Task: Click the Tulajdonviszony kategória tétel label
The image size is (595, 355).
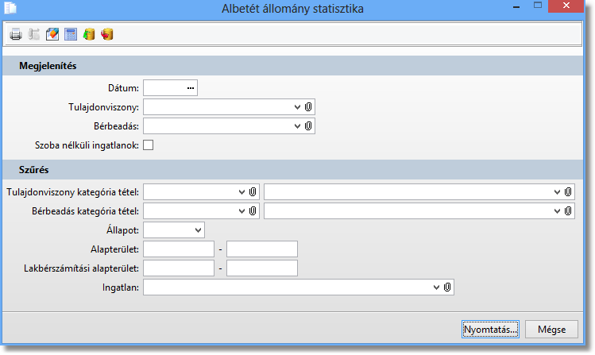Action: [x=73, y=192]
